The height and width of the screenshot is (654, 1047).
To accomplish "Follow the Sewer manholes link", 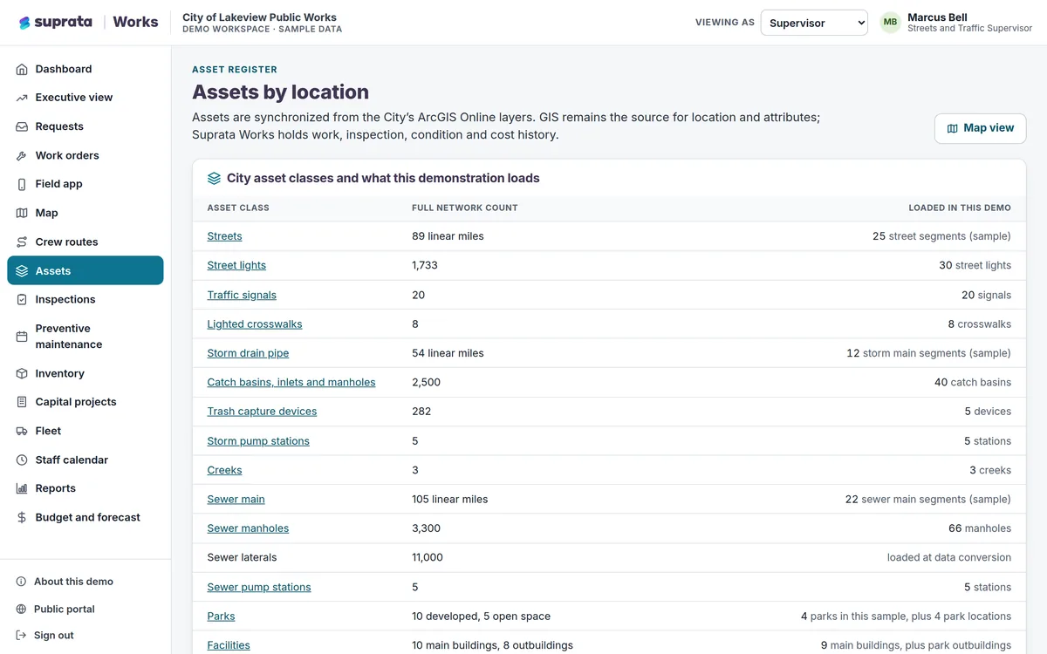I will pyautogui.click(x=248, y=528).
